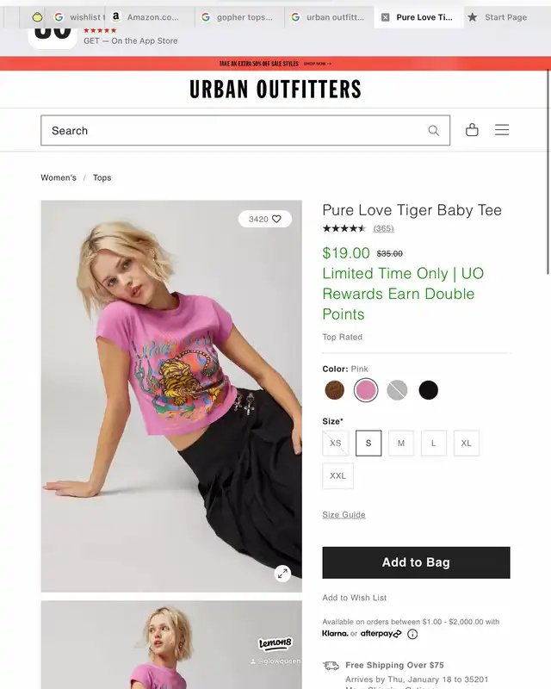This screenshot has width=551, height=689.
Task: Select size XXL
Action: tap(337, 475)
